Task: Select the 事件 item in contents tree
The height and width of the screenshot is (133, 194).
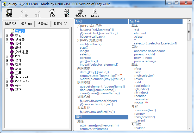Action: [x=18, y=60]
